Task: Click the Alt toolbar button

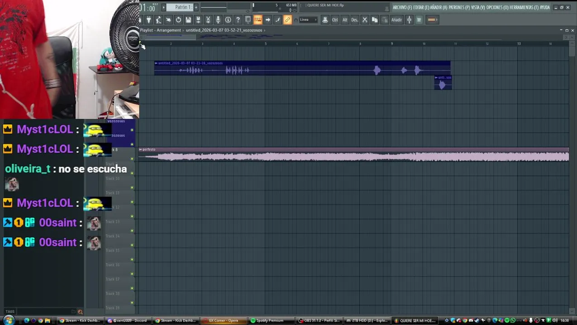Action: click(345, 20)
